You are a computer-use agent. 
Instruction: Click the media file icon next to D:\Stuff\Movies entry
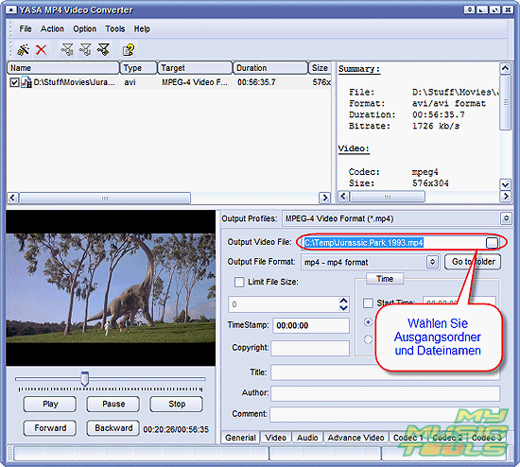tap(26, 82)
